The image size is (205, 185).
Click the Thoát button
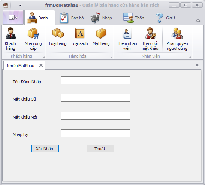[x=100, y=149]
